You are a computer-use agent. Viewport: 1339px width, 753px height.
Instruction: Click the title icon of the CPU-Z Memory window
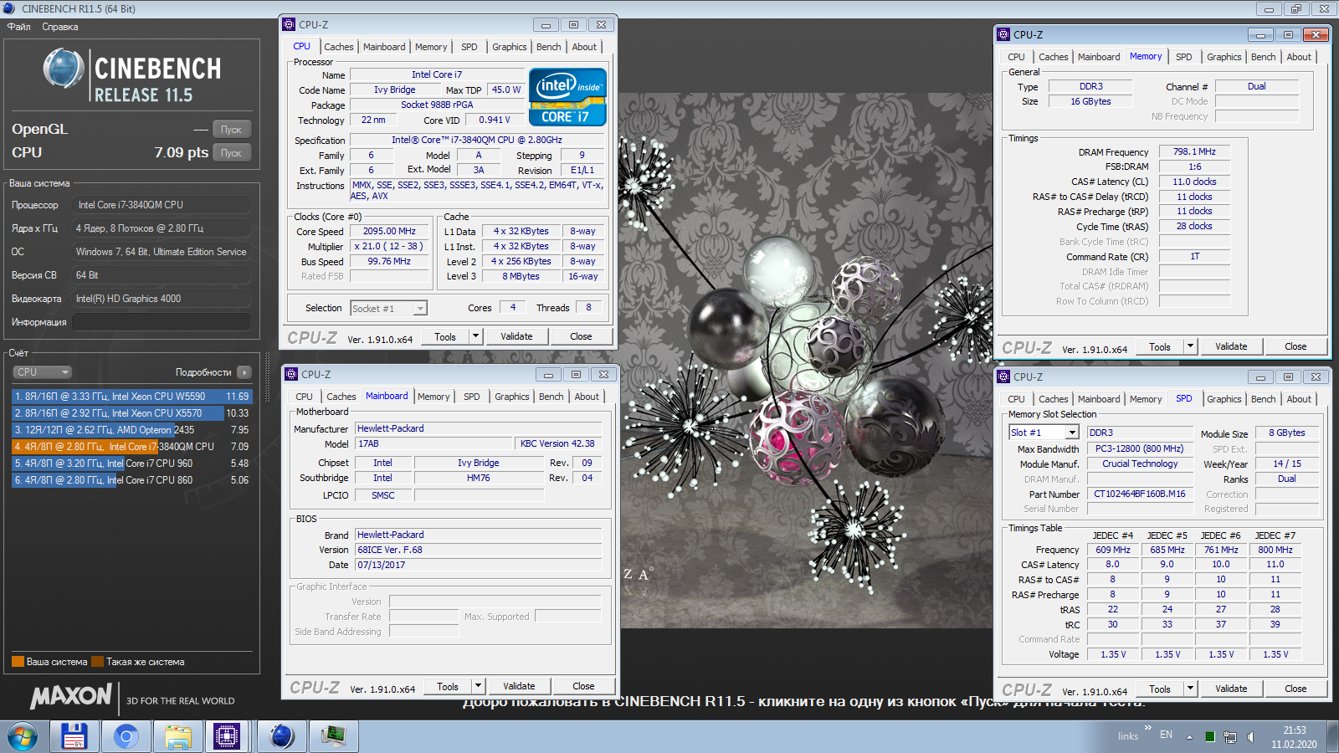[x=1003, y=34]
